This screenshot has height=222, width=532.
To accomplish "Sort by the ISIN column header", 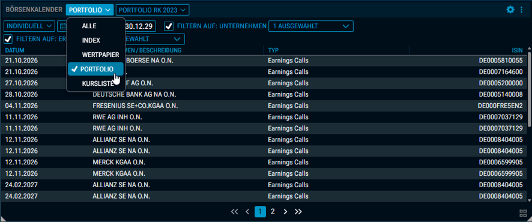I will point(518,50).
